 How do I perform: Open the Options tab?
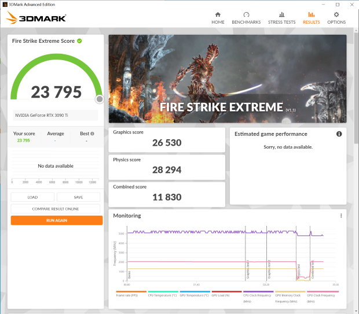[336, 18]
